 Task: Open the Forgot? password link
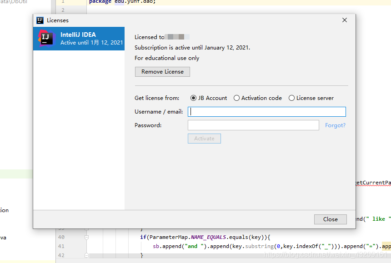tap(335, 125)
